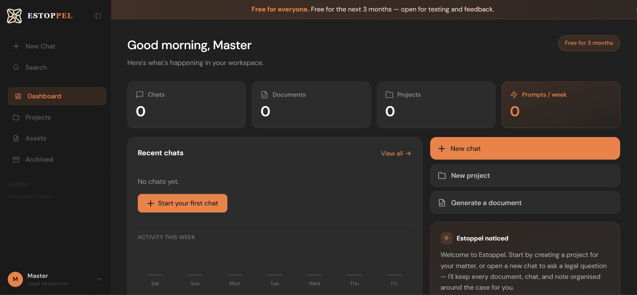Click the Master user avatar
This screenshot has width=637, height=295.
pos(15,279)
